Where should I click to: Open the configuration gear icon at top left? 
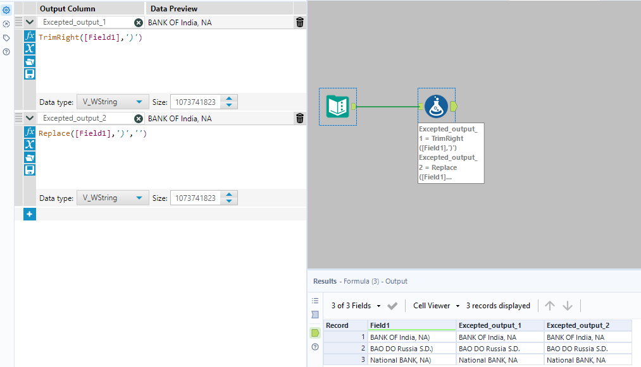(6, 9)
